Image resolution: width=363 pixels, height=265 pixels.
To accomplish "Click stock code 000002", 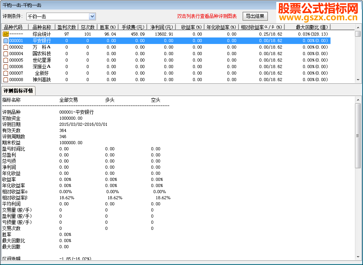I will tap(16, 47).
